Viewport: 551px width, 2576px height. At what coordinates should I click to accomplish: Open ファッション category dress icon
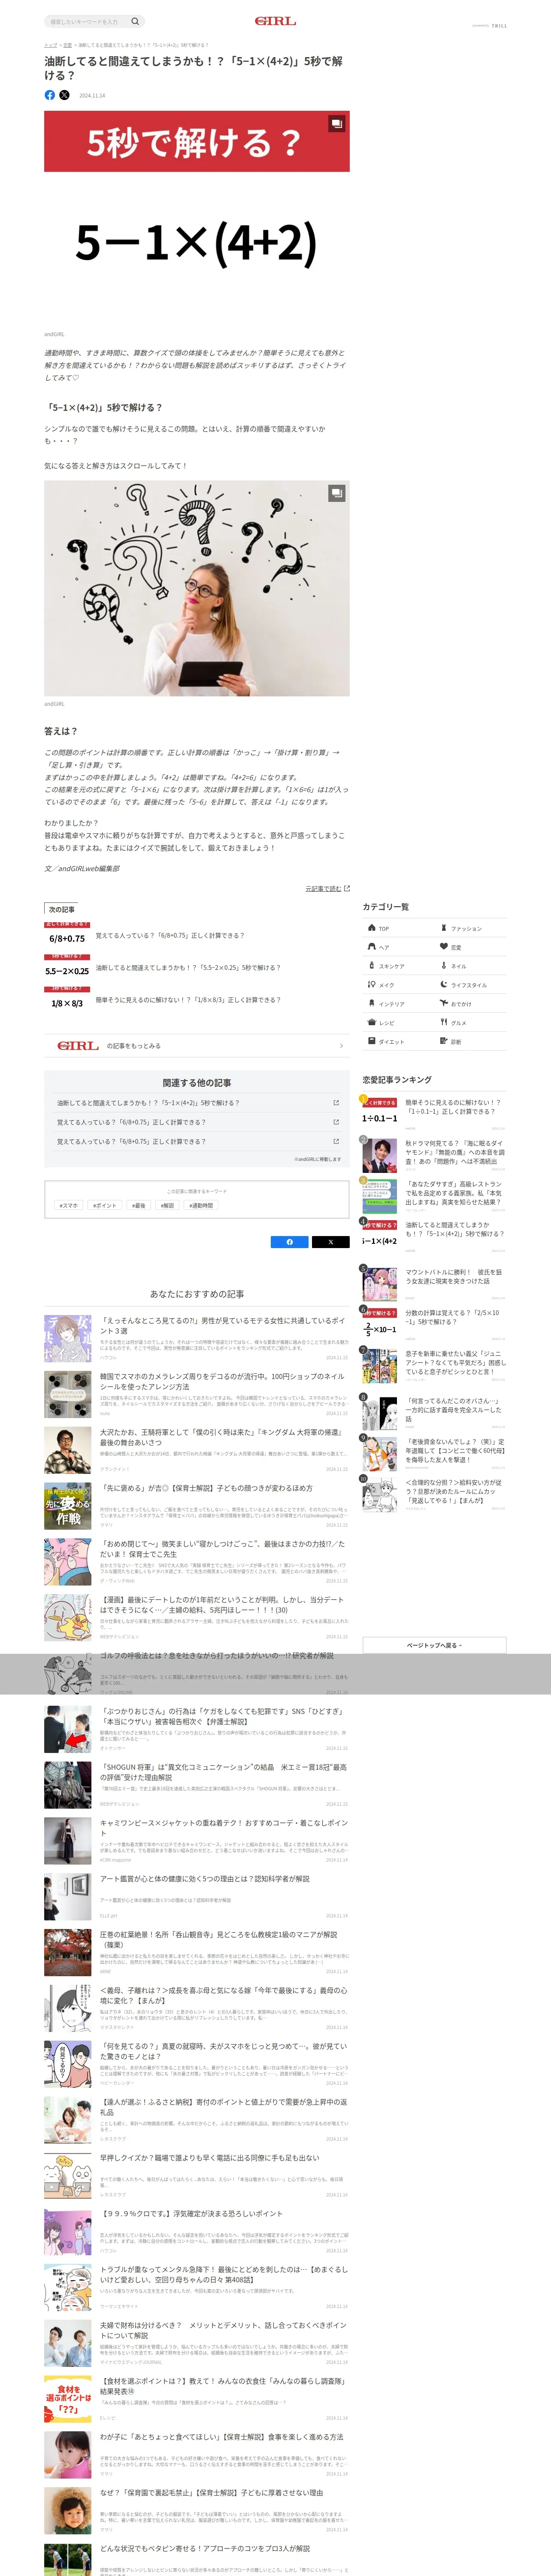point(444,928)
